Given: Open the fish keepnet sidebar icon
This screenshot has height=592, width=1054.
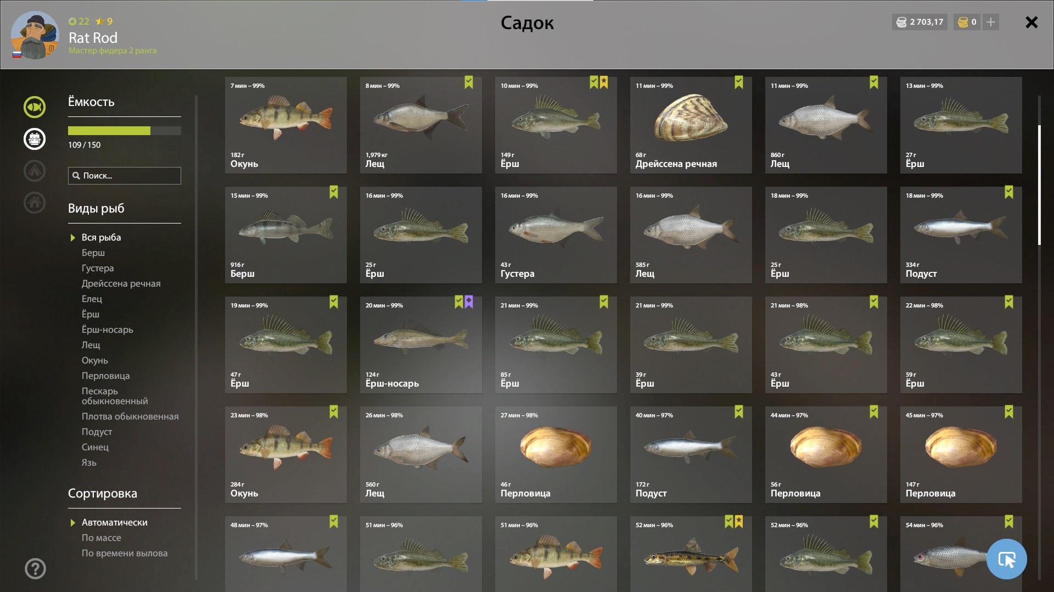Looking at the screenshot, I should coord(34,107).
